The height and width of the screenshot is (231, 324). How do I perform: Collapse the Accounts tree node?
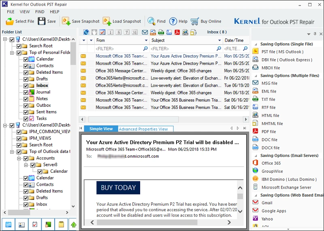[x=19, y=158]
